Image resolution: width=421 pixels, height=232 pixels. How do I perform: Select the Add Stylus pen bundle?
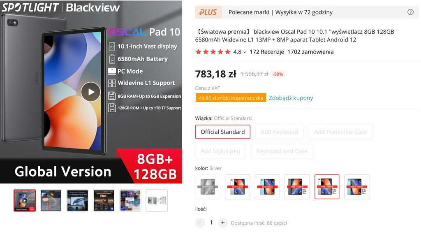220,151
